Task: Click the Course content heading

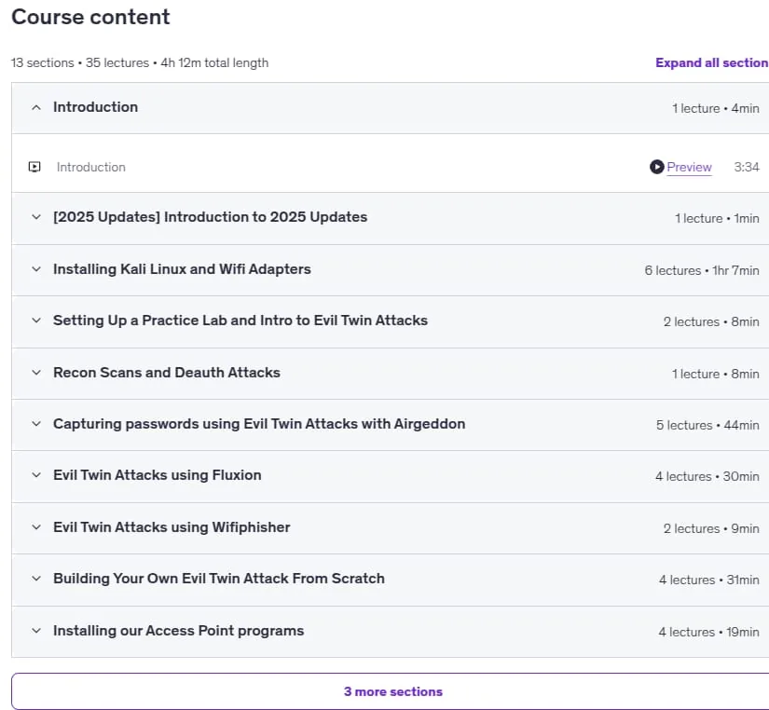Action: [90, 17]
